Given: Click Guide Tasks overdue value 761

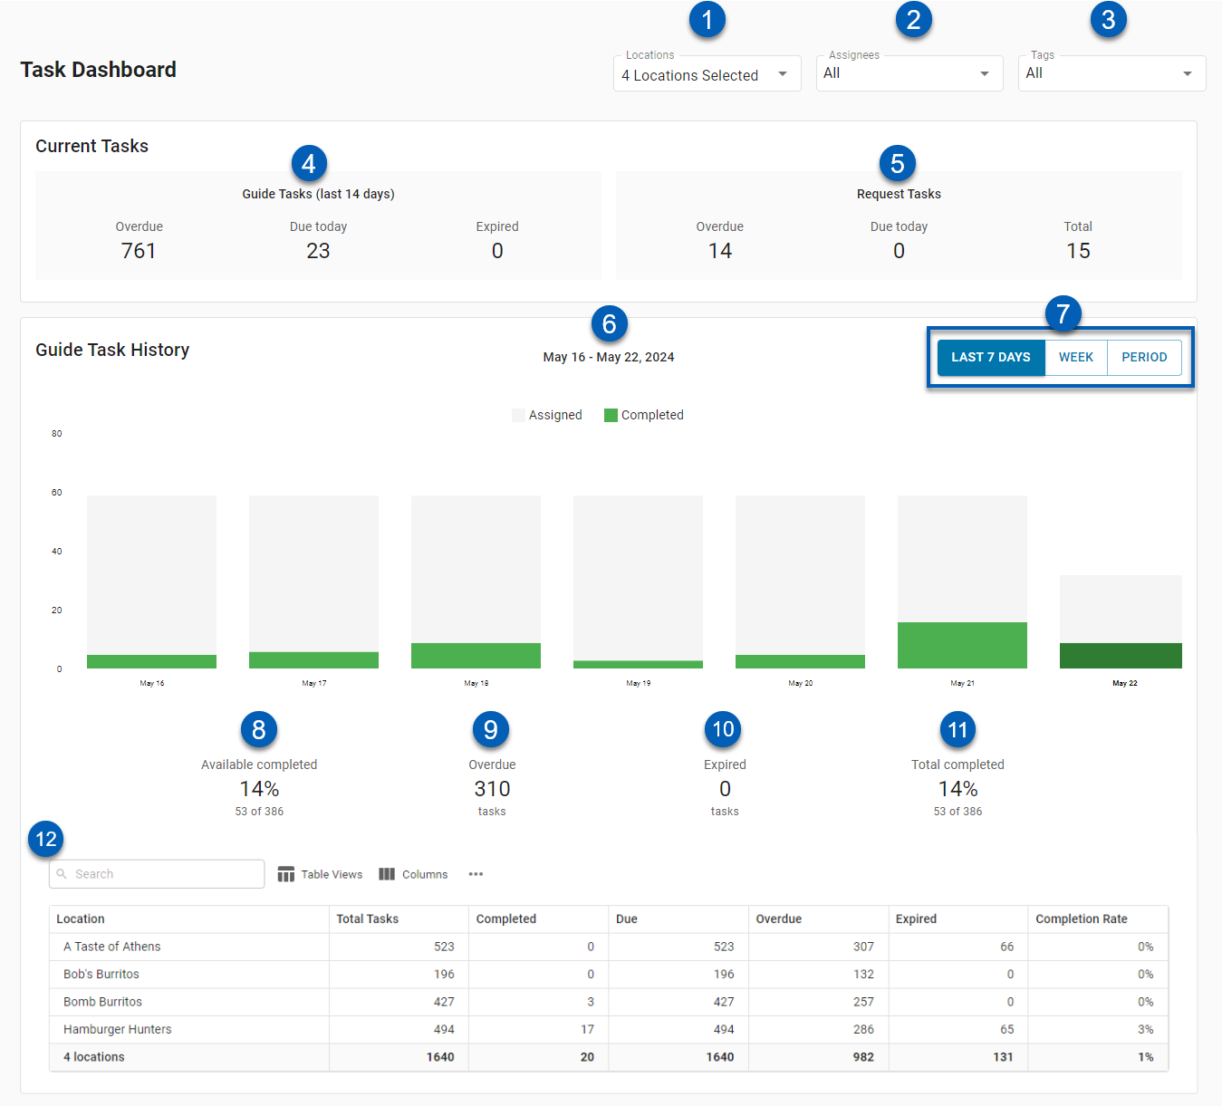Looking at the screenshot, I should pos(139,251).
